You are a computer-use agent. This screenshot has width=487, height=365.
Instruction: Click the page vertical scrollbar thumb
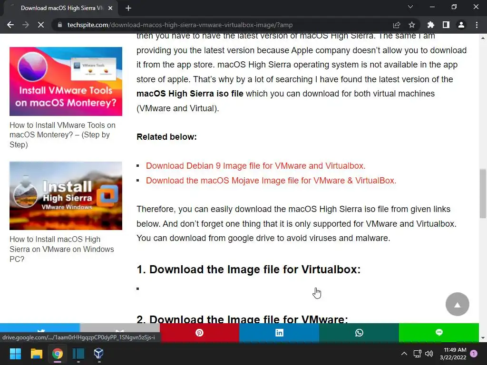(483, 193)
